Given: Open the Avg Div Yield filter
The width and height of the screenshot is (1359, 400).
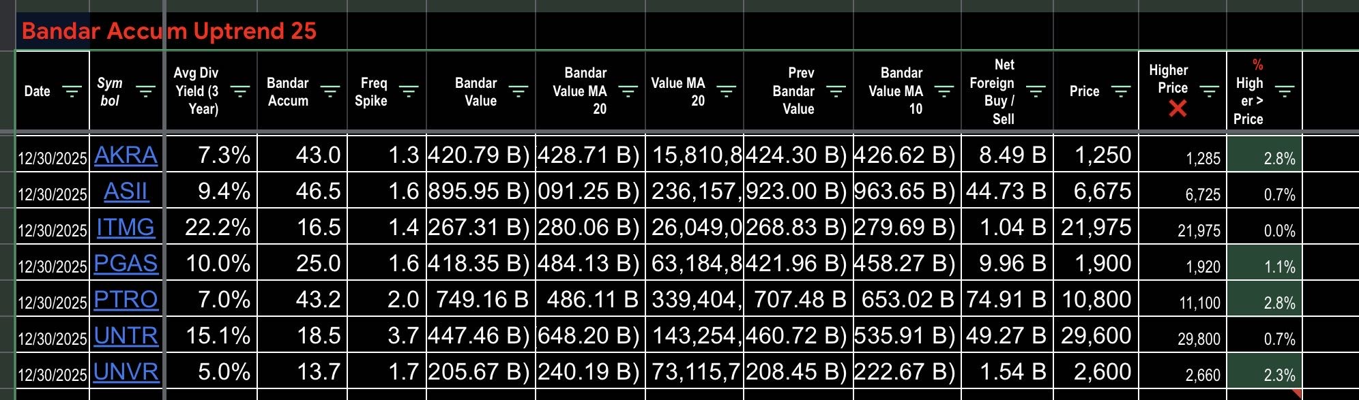Looking at the screenshot, I should pyautogui.click(x=239, y=91).
